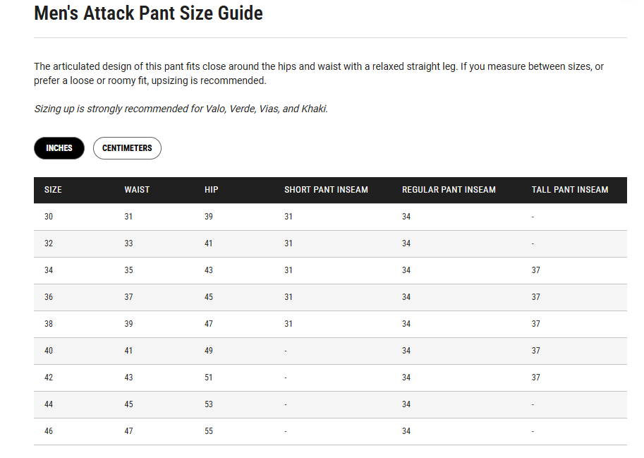The image size is (644, 458).
Task: Click the Men's Attack Pant Size Guide heading
Action: pos(148,13)
